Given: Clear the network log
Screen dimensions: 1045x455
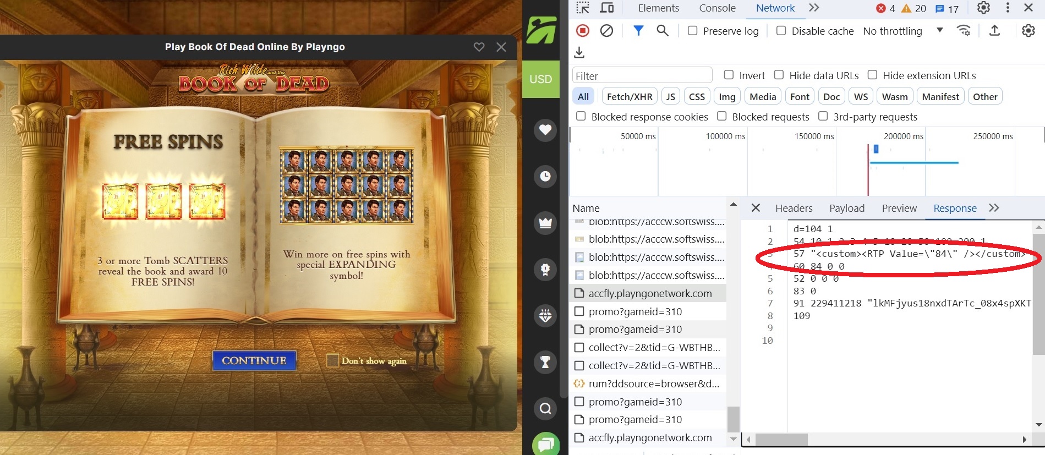Looking at the screenshot, I should 606,31.
